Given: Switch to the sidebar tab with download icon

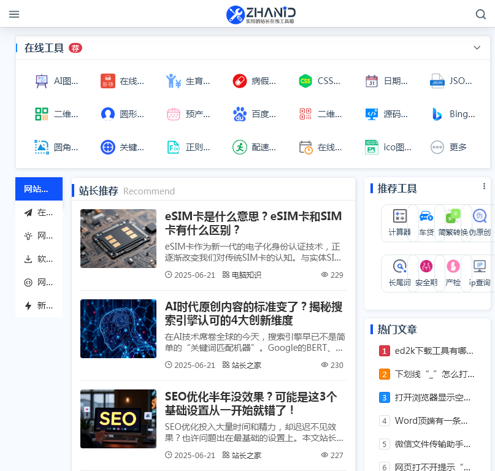Looking at the screenshot, I should point(39,259).
